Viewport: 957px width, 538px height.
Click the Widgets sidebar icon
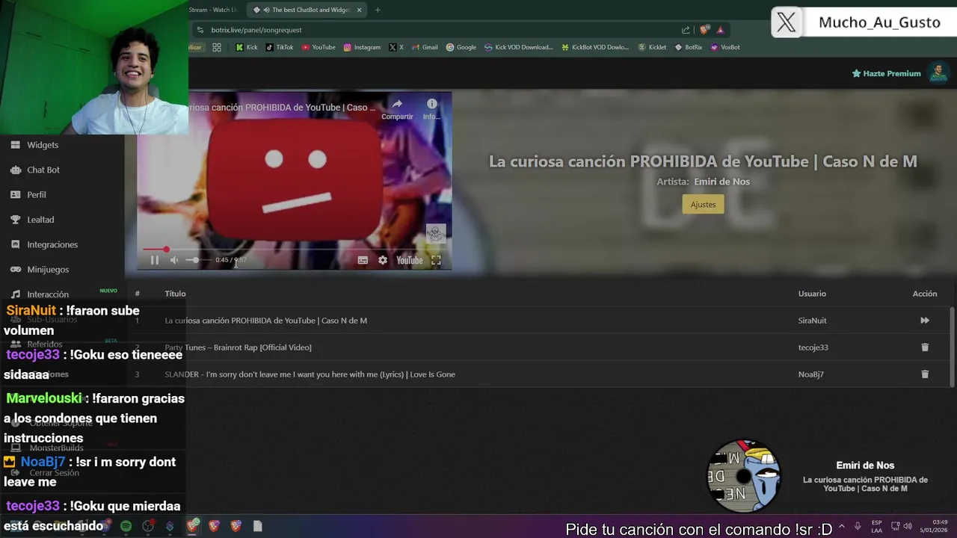pyautogui.click(x=15, y=145)
